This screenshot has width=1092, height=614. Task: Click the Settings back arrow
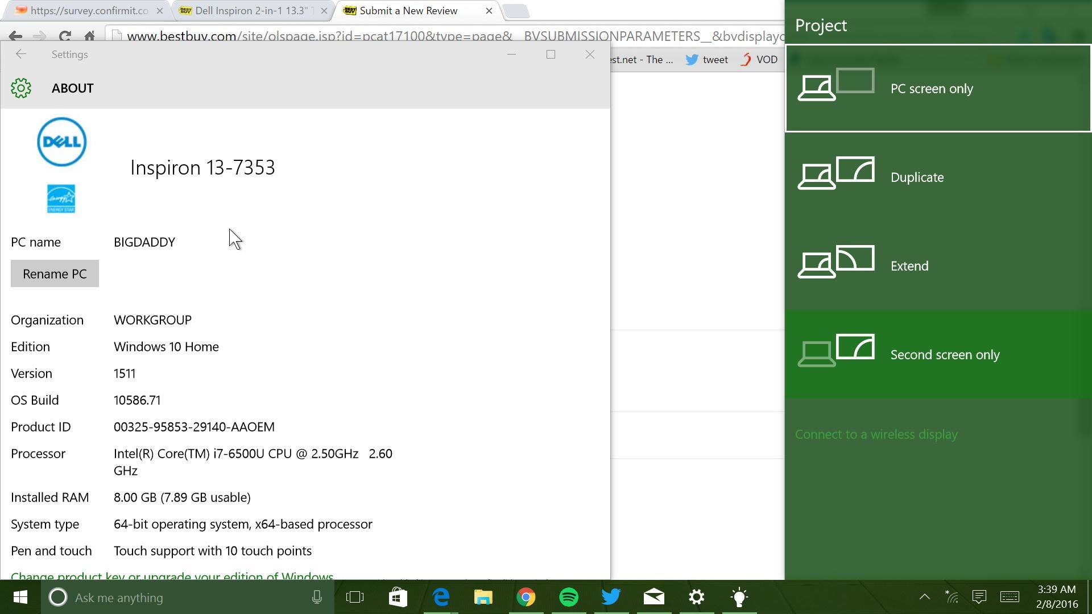click(x=21, y=55)
